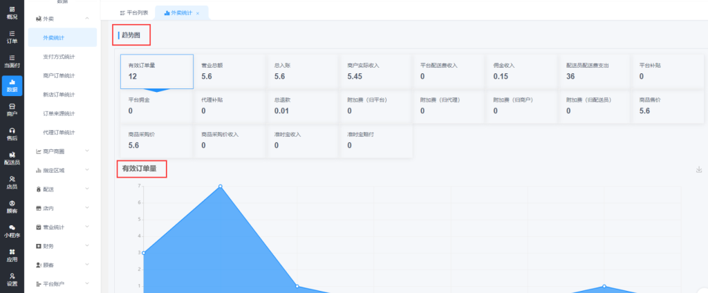
Task: Collapse the 外卖 menu section
Action: coord(86,18)
